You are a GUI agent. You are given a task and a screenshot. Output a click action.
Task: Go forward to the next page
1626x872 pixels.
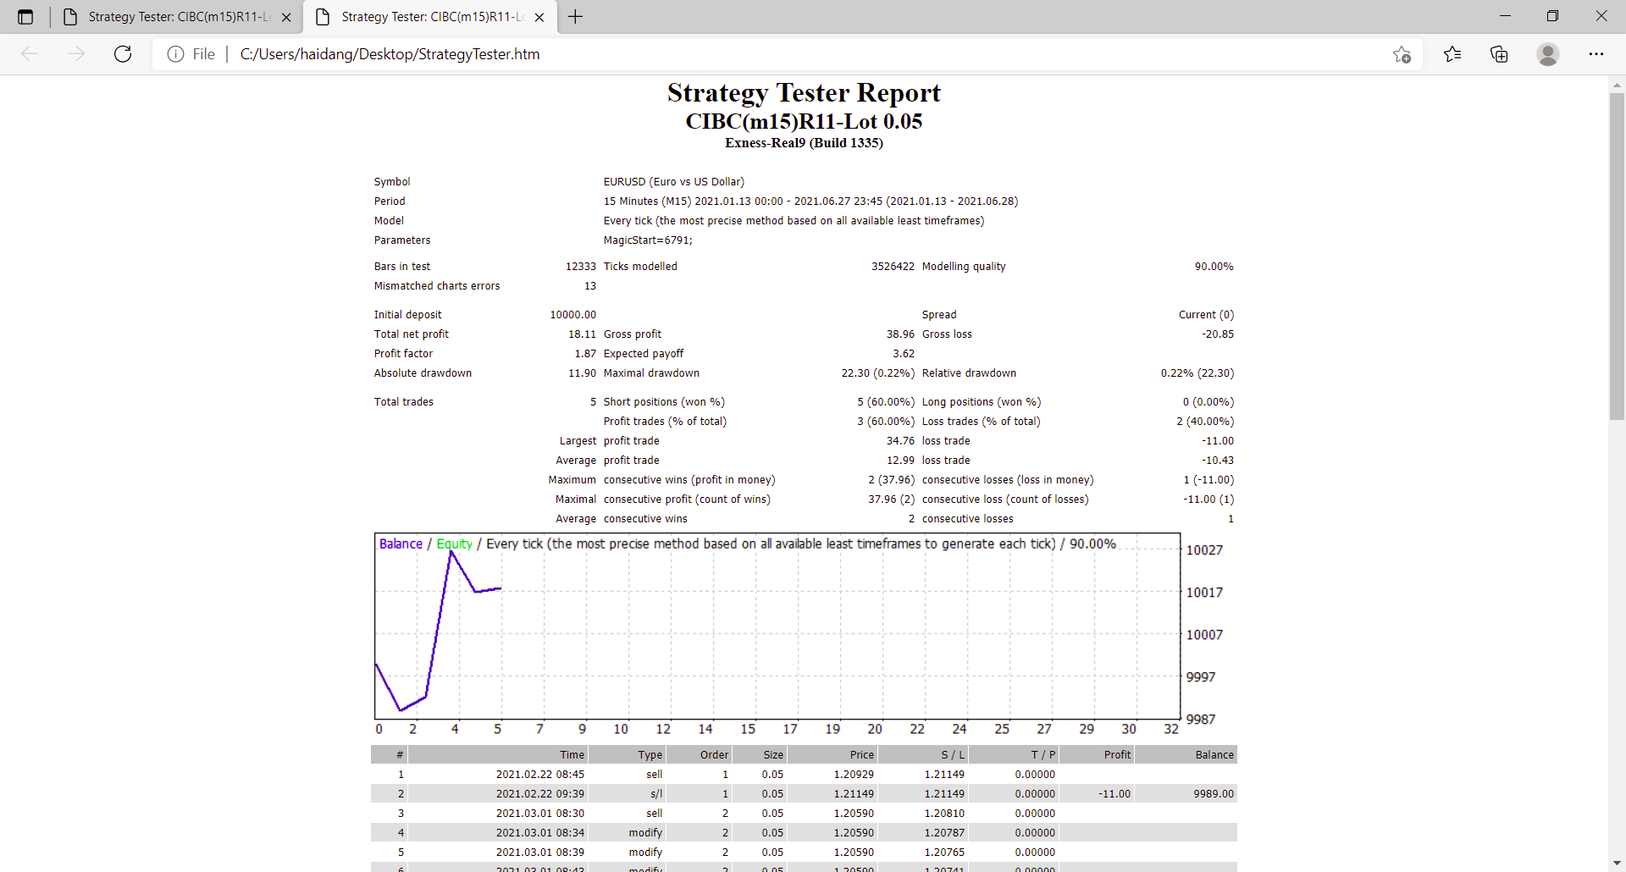(76, 54)
